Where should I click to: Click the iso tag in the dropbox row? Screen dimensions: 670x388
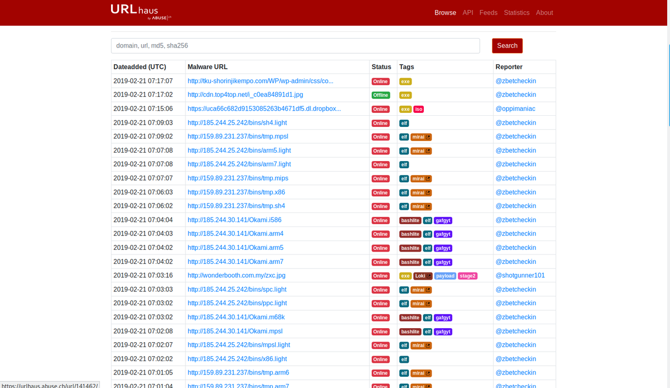click(419, 110)
